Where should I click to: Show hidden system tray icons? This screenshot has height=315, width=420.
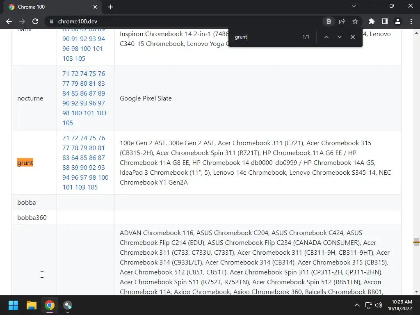[357, 305]
